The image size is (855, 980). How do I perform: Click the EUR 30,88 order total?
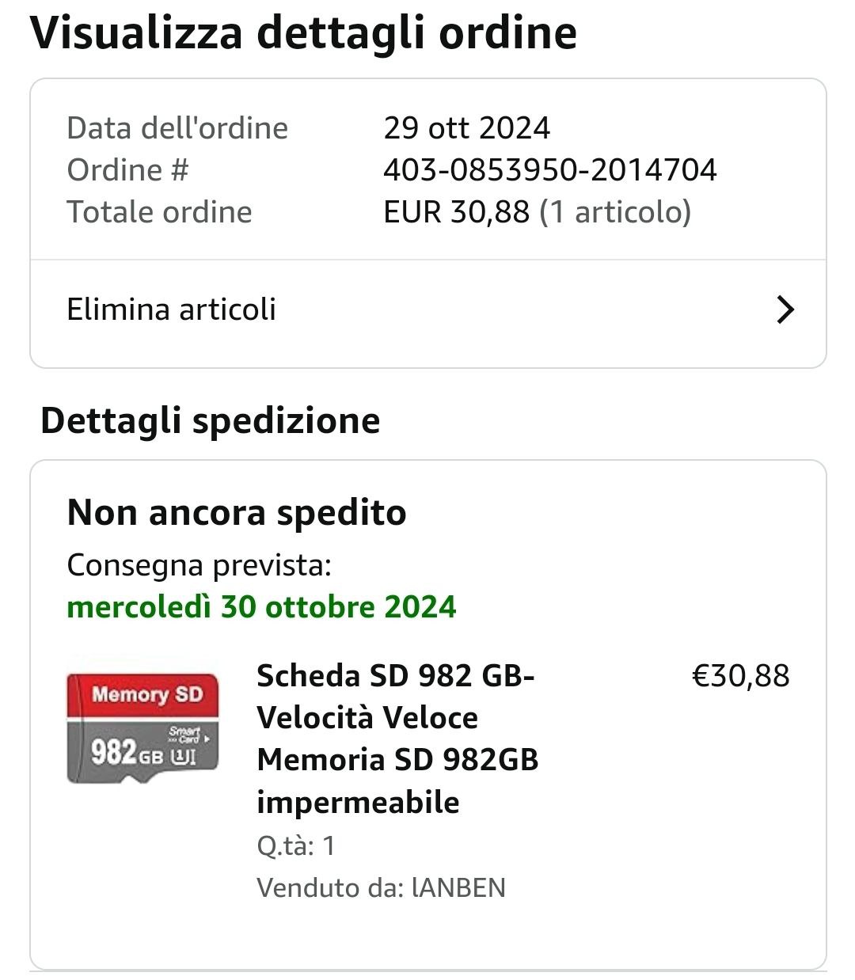(456, 211)
